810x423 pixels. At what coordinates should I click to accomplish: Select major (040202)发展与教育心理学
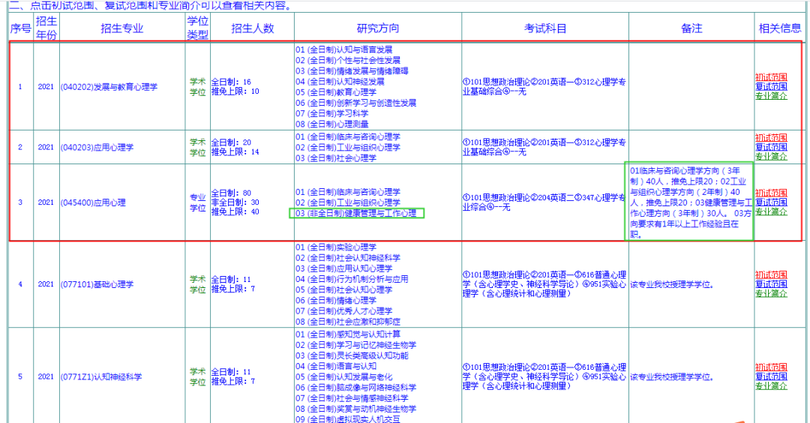point(109,87)
